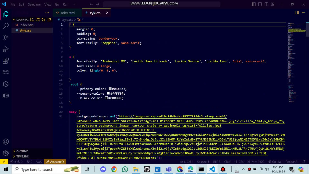Go back in navigation history
309x174 pixels.
91,4
